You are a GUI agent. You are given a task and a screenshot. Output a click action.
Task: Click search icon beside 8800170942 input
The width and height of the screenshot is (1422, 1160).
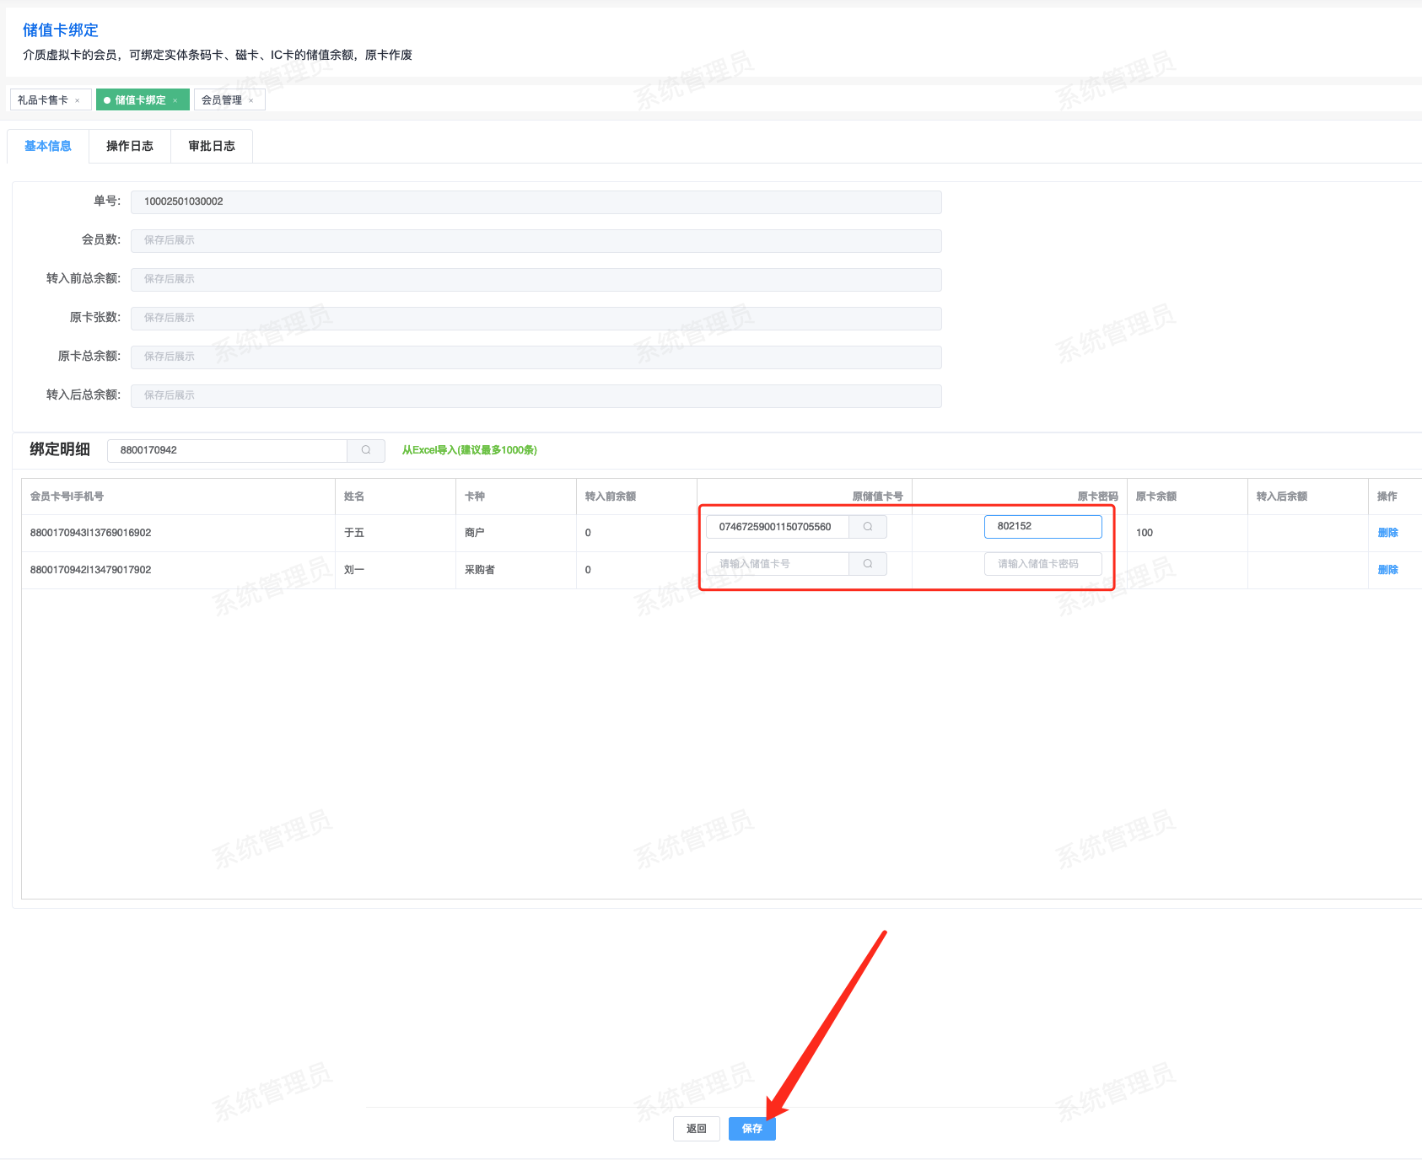366,450
